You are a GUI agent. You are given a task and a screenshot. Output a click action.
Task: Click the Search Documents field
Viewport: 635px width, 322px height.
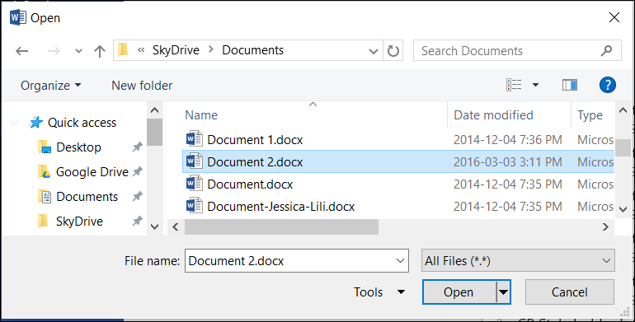(x=517, y=50)
